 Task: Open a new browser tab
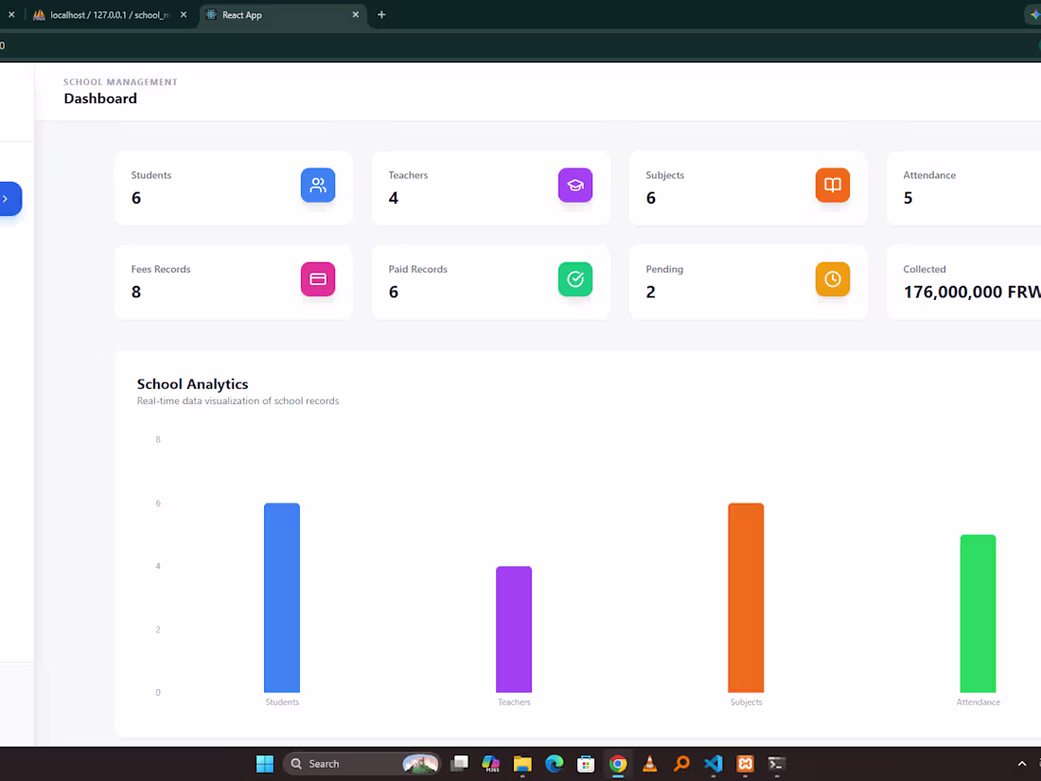coord(381,14)
